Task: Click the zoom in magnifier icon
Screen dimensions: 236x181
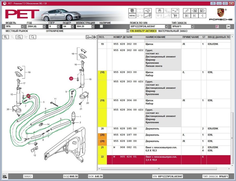Action: (5, 37)
